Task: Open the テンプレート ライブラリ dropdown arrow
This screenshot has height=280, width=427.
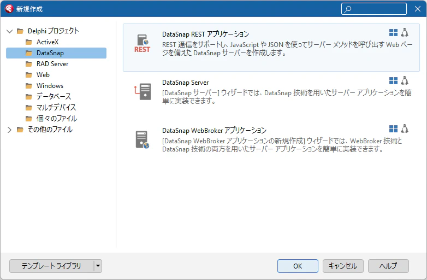Action: point(98,266)
